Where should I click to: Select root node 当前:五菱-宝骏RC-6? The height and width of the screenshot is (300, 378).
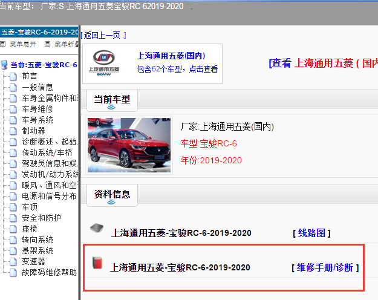44,65
